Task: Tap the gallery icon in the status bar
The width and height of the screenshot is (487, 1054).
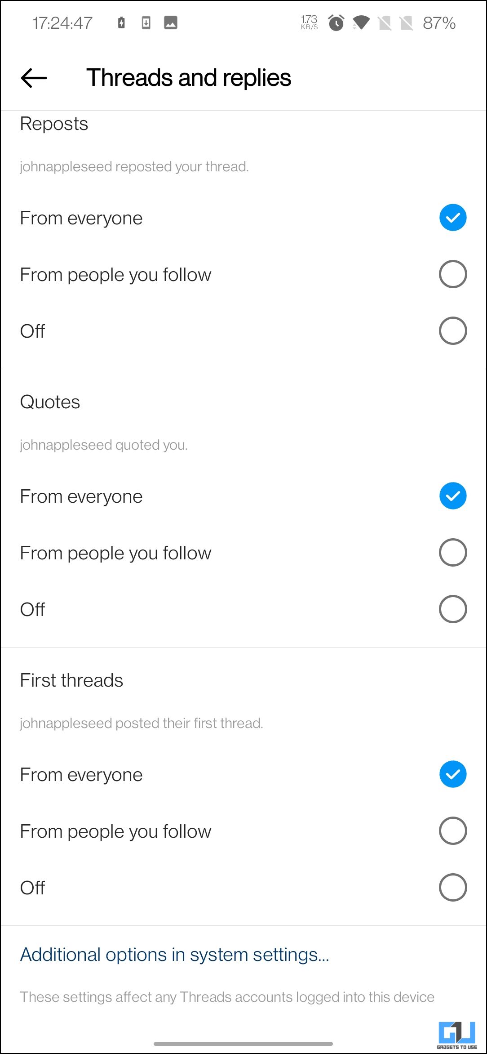Action: pos(171,22)
